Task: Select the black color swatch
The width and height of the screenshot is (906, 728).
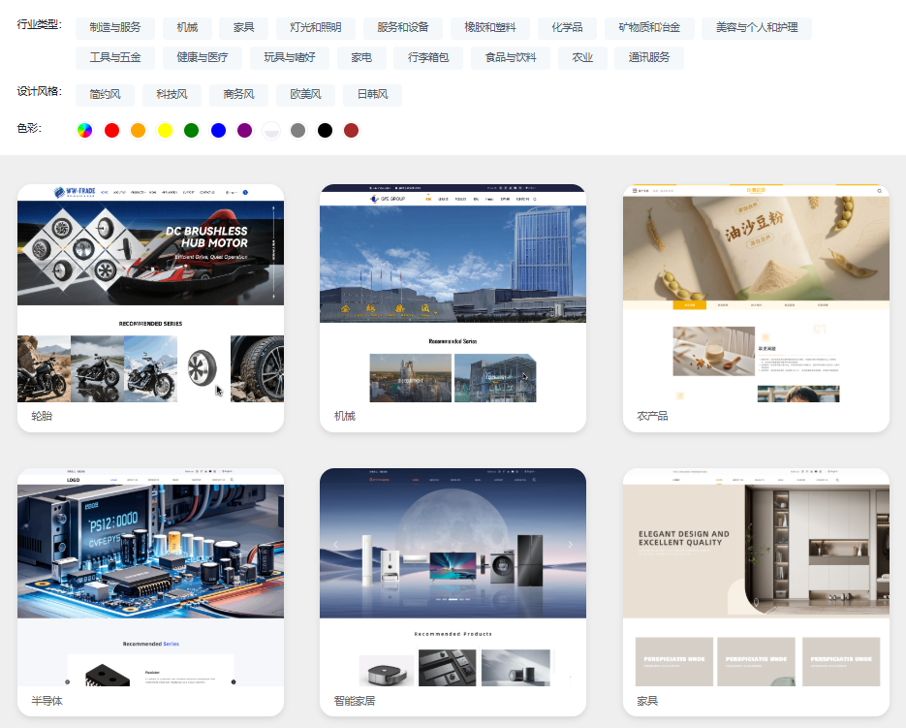Action: (325, 130)
